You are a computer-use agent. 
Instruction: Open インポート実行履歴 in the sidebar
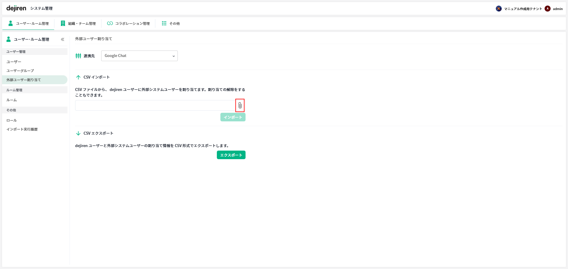(22, 129)
